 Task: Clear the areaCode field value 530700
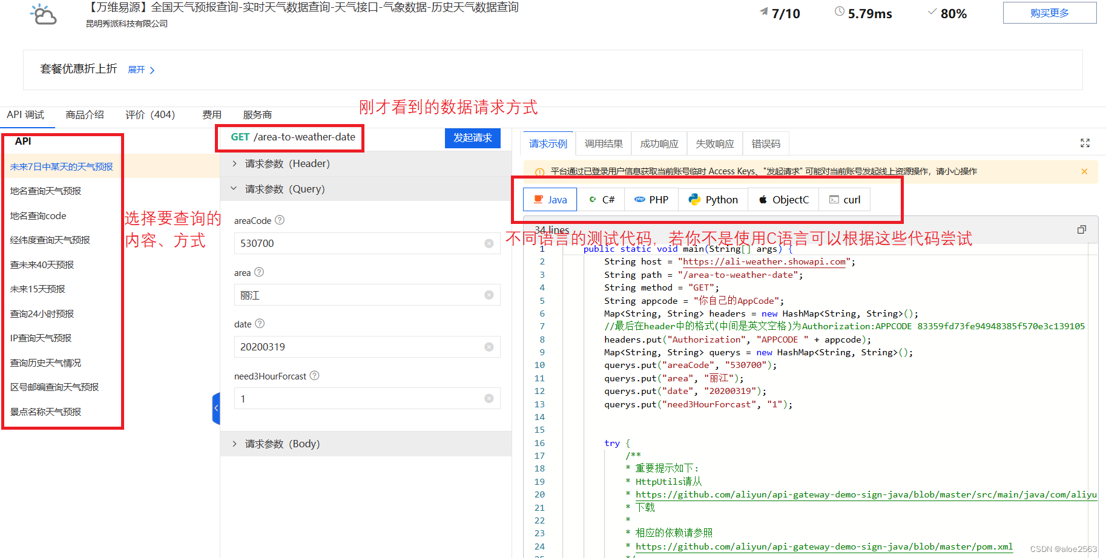click(489, 243)
